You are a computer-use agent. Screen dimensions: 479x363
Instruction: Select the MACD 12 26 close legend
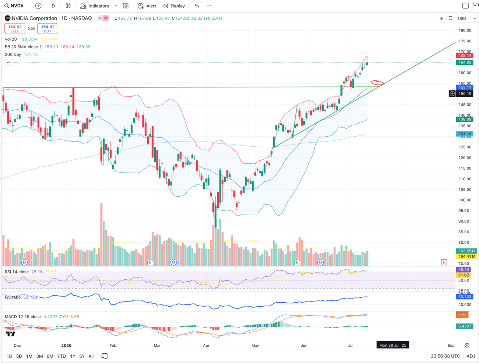tap(23, 317)
